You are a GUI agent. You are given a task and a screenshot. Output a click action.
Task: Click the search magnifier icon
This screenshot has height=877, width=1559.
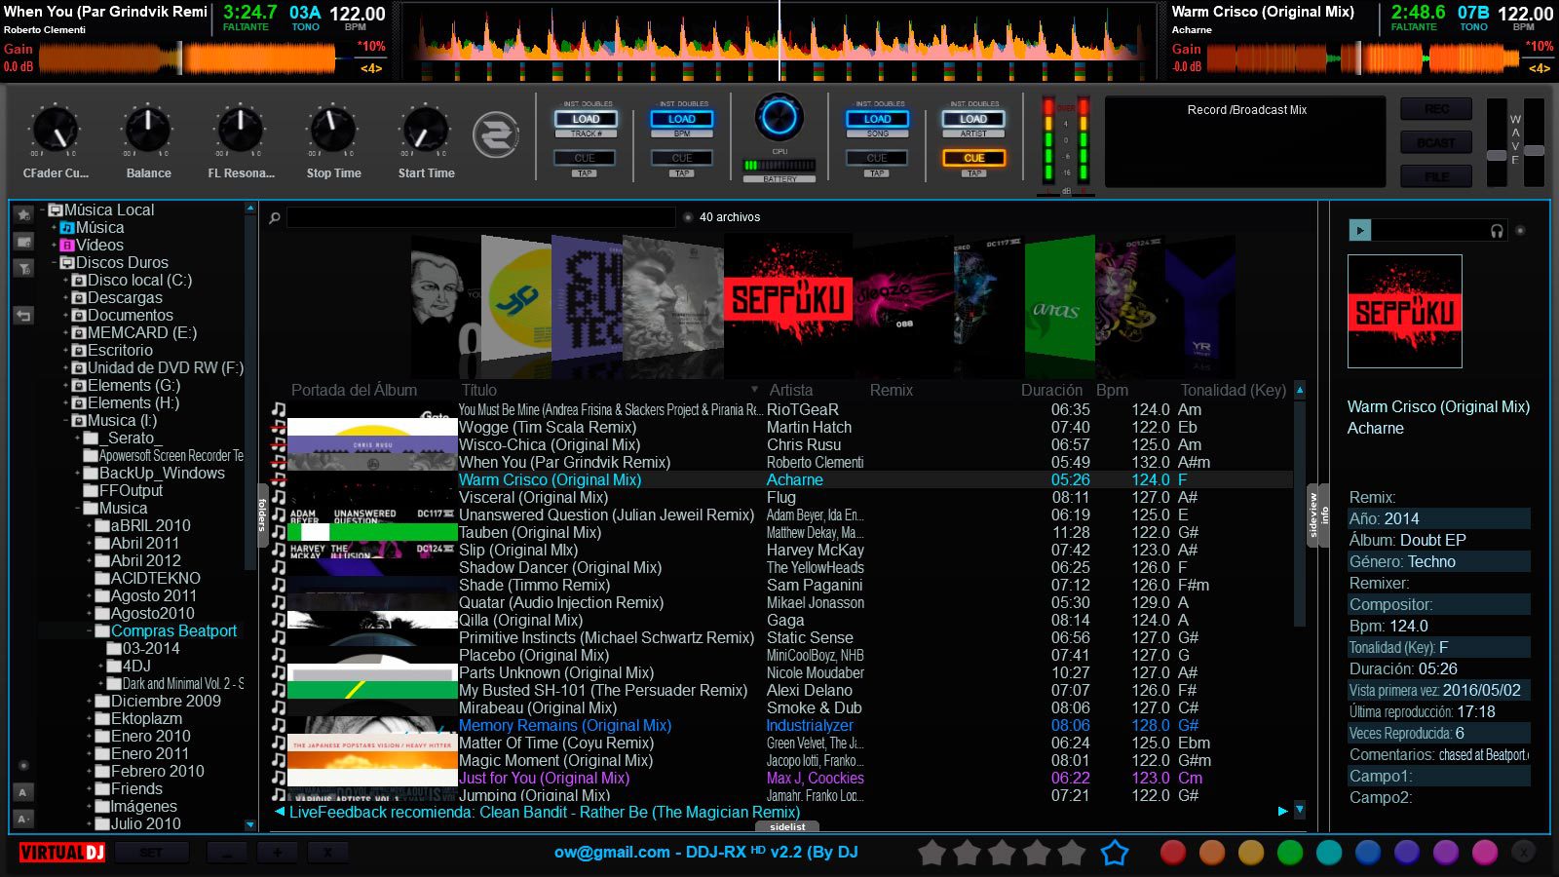tap(275, 217)
